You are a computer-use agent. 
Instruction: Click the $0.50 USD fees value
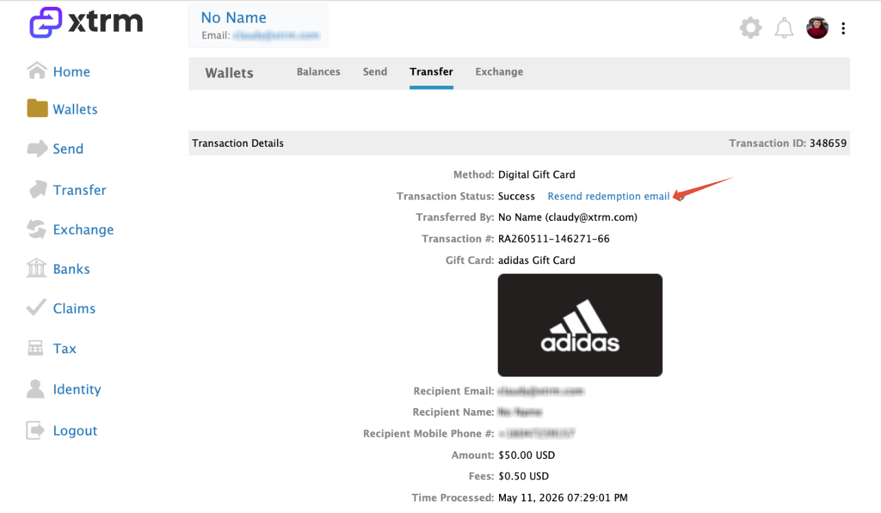(524, 476)
